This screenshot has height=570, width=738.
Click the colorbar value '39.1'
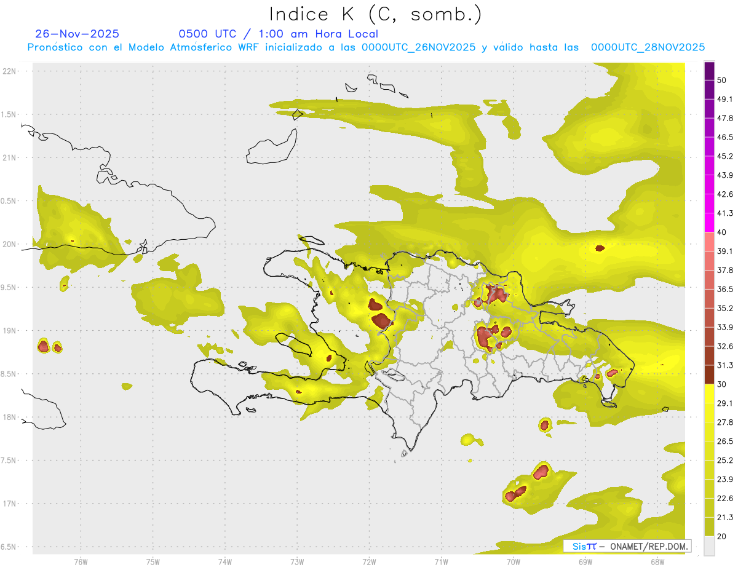click(725, 251)
